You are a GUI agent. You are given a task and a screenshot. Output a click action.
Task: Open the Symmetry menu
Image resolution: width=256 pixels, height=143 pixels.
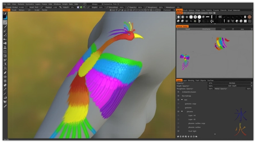29,4
